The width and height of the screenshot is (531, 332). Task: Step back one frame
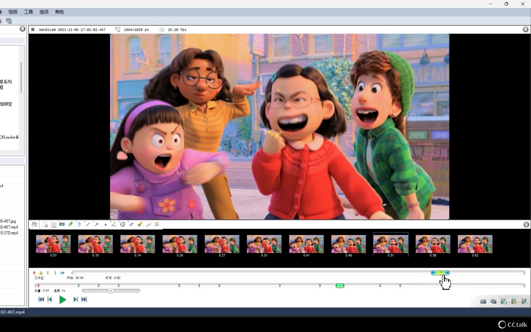[50, 299]
